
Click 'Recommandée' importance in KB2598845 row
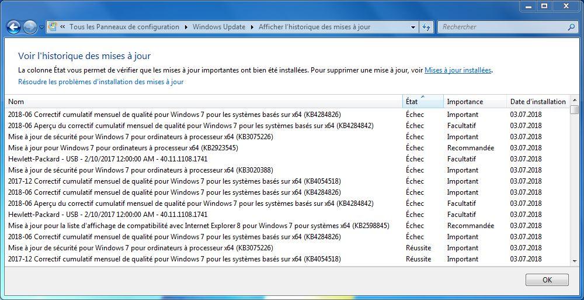(x=471, y=226)
